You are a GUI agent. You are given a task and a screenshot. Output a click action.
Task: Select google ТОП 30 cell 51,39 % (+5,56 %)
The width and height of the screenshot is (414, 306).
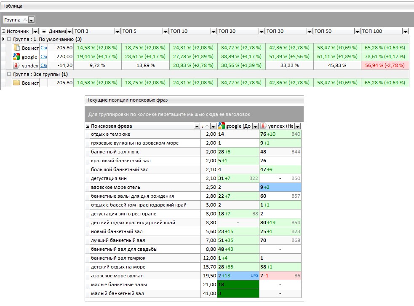point(289,56)
